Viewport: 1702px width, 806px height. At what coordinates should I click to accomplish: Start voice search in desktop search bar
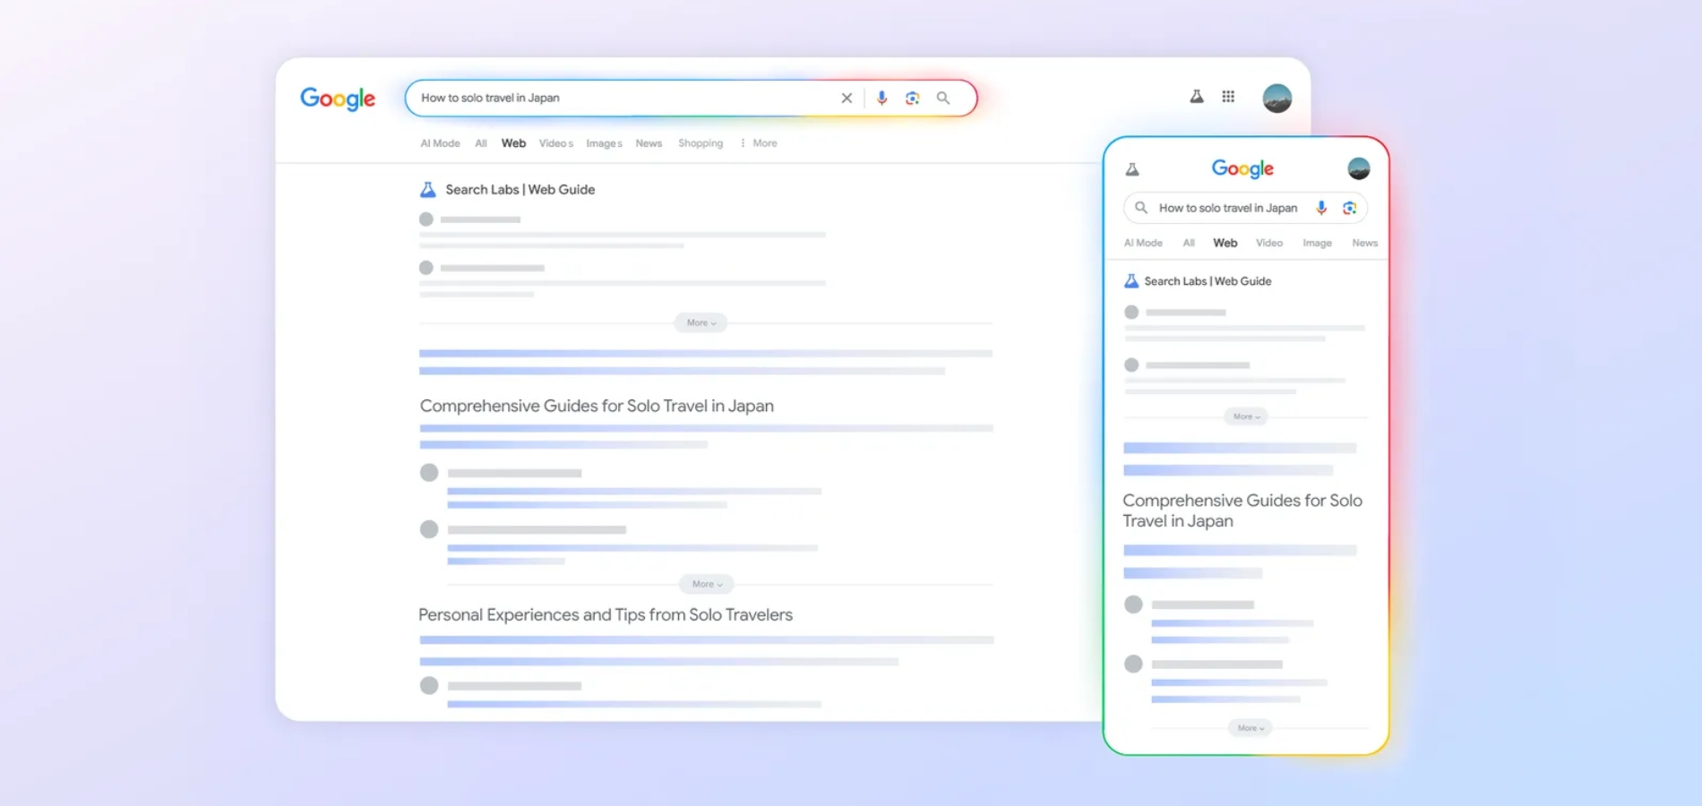pos(881,99)
